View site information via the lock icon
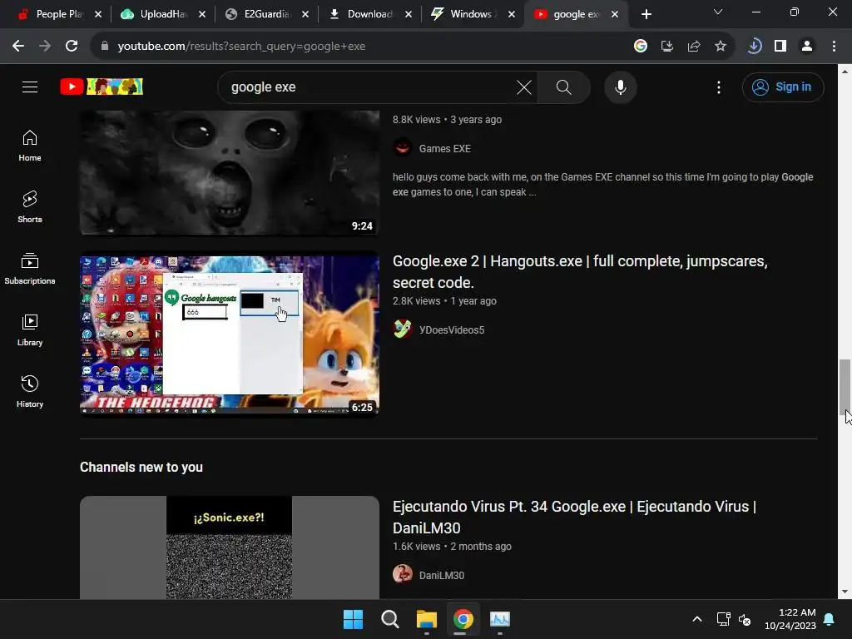Image resolution: width=852 pixels, height=639 pixels. click(104, 47)
